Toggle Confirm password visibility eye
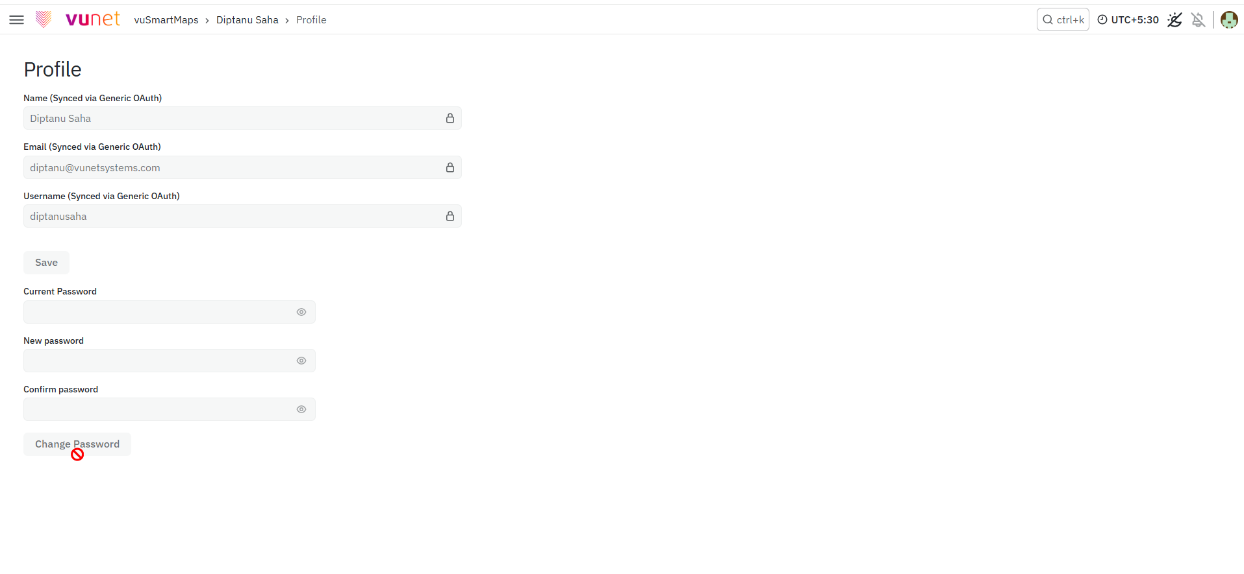 (x=301, y=409)
